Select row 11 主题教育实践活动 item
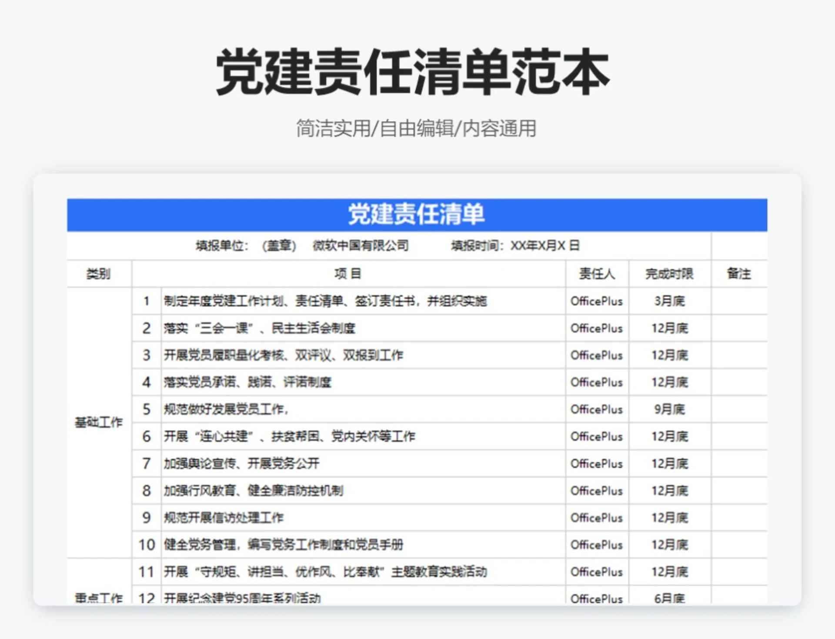The image size is (835, 639). [x=325, y=572]
